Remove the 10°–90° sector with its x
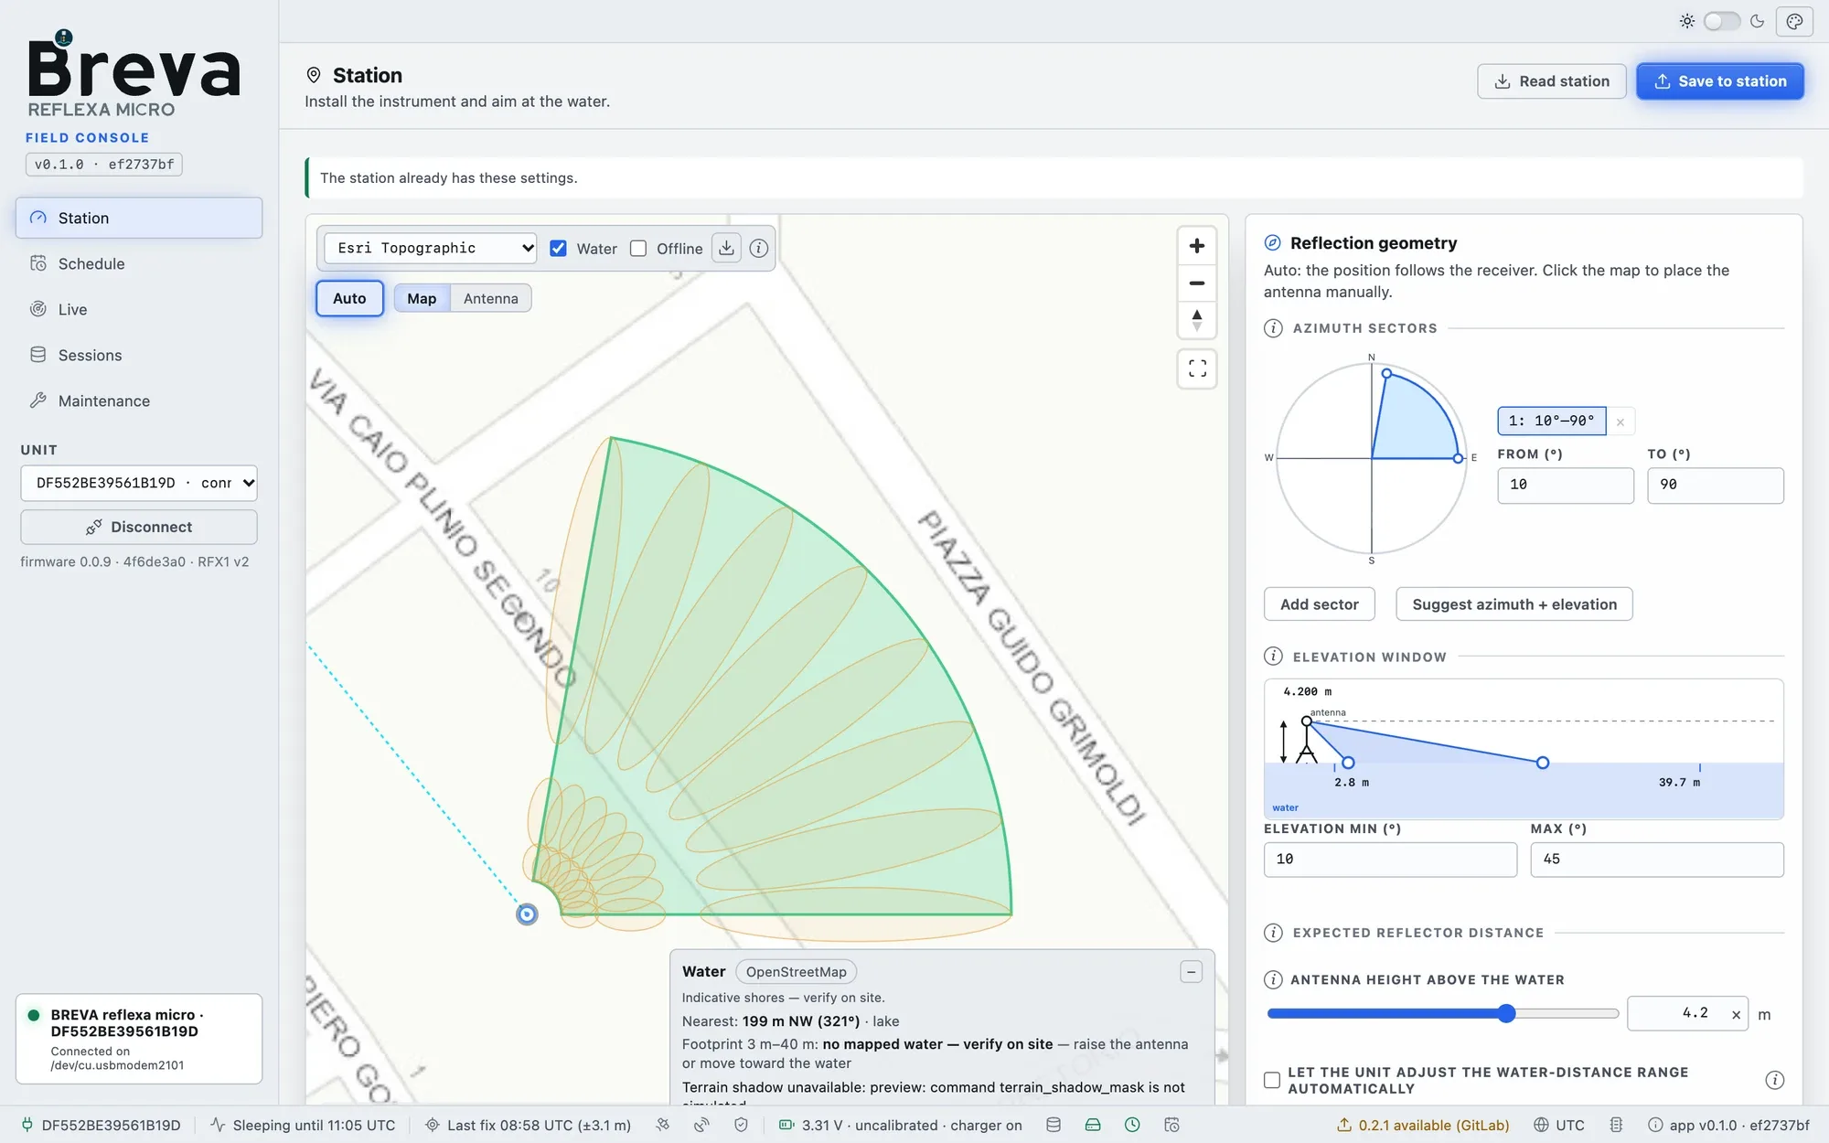Image resolution: width=1829 pixels, height=1143 pixels. 1620,422
